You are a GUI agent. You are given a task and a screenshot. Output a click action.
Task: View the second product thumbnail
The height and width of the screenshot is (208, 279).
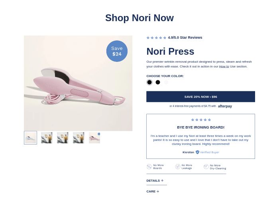[x=47, y=138]
